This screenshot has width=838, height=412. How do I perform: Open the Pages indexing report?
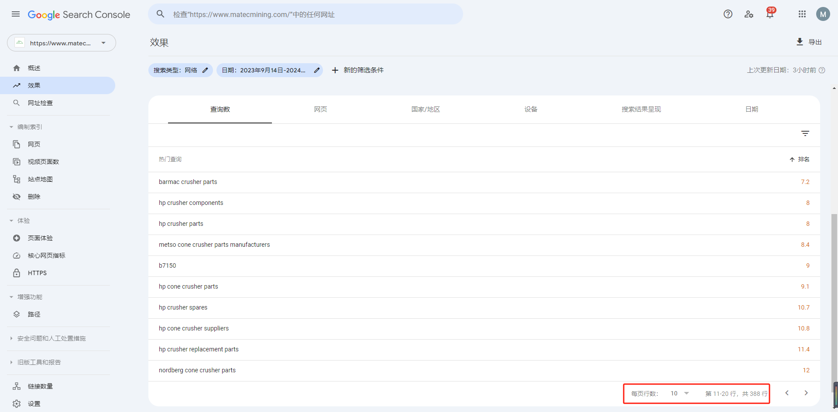(x=58, y=144)
